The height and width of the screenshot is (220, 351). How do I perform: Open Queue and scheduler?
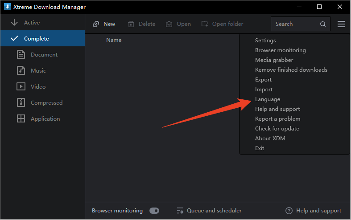pyautogui.click(x=214, y=211)
